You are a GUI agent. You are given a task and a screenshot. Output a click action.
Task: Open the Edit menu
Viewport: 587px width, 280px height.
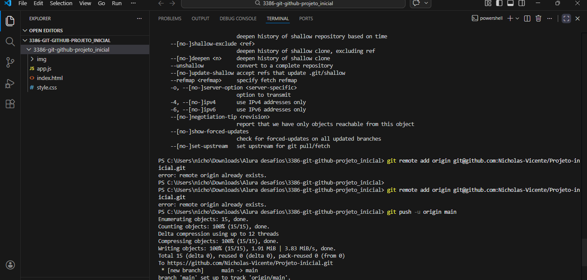coord(38,3)
